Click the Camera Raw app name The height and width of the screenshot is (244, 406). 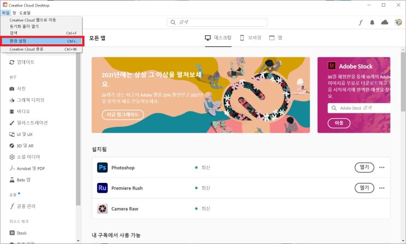pyautogui.click(x=125, y=209)
